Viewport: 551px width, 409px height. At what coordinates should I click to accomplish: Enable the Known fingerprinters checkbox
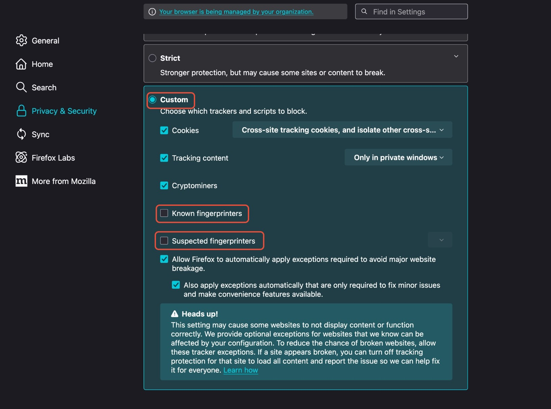click(164, 213)
